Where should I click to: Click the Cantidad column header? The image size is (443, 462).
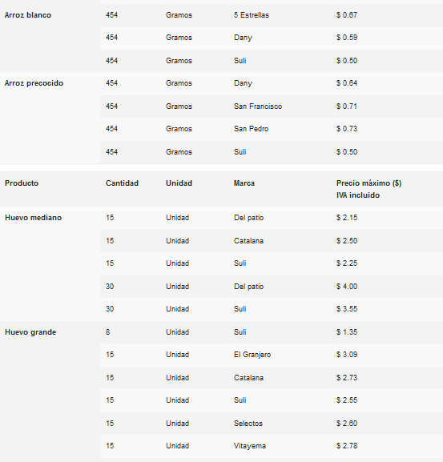coord(122,183)
